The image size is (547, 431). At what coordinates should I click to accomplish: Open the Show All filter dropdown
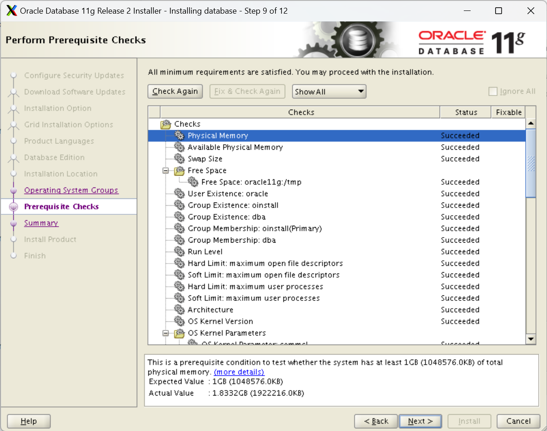329,91
